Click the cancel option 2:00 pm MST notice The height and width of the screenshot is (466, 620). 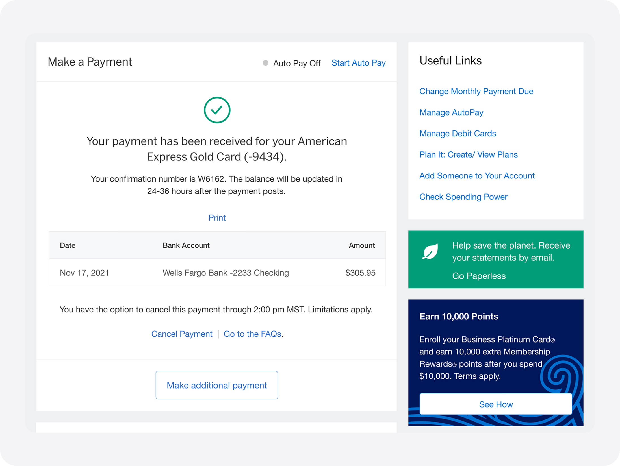(x=216, y=310)
